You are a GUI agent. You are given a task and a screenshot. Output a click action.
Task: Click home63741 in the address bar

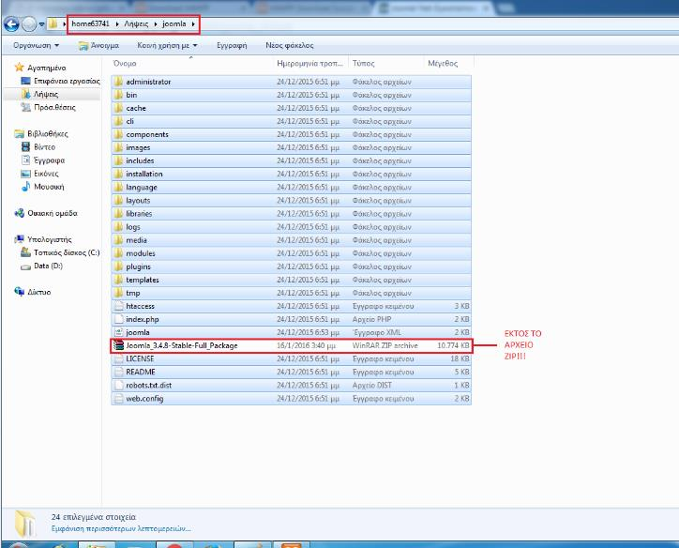tap(91, 23)
